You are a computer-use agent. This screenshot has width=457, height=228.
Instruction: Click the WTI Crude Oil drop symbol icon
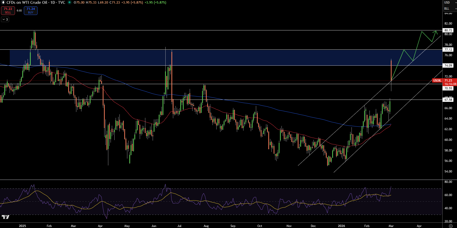[x=3, y=2]
